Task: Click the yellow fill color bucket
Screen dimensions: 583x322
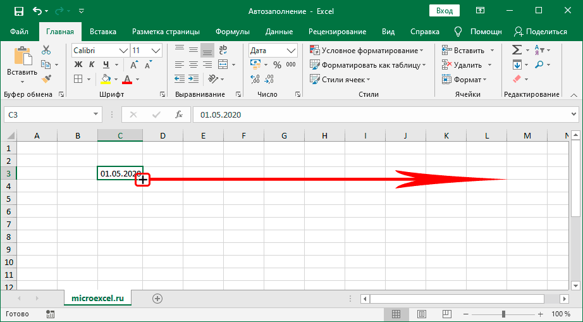Action: point(106,79)
